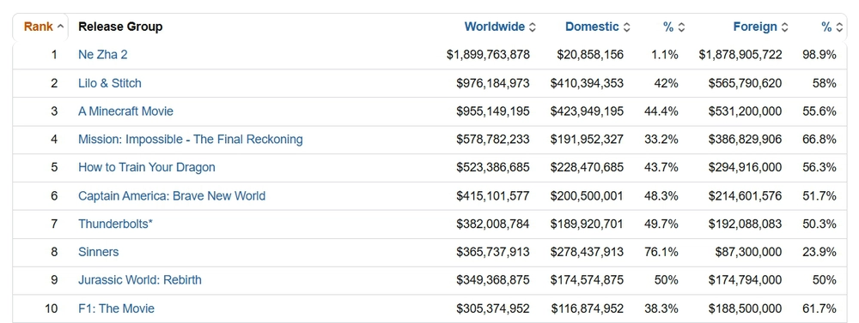Screen dimensions: 859x323
Task: Select worldwide value $305,374,952
Action: click(493, 308)
